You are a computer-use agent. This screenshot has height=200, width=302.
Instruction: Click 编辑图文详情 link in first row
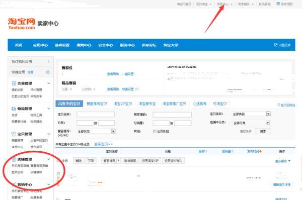click(281, 184)
